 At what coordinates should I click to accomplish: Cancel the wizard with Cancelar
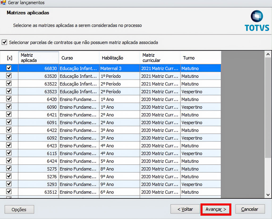[x=250, y=209]
